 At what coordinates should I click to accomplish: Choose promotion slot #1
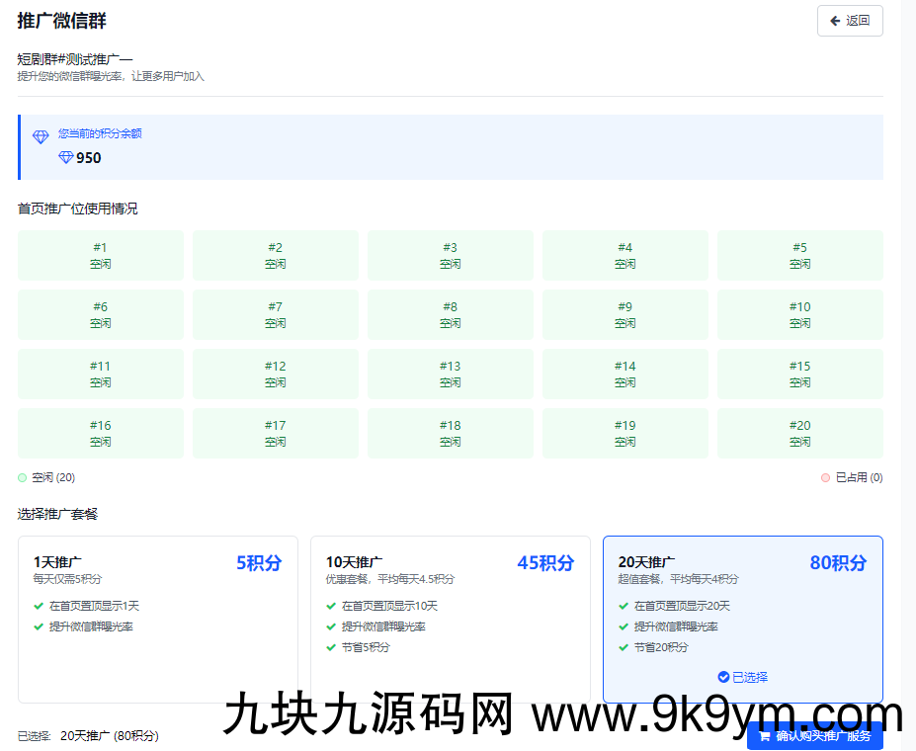coord(101,256)
